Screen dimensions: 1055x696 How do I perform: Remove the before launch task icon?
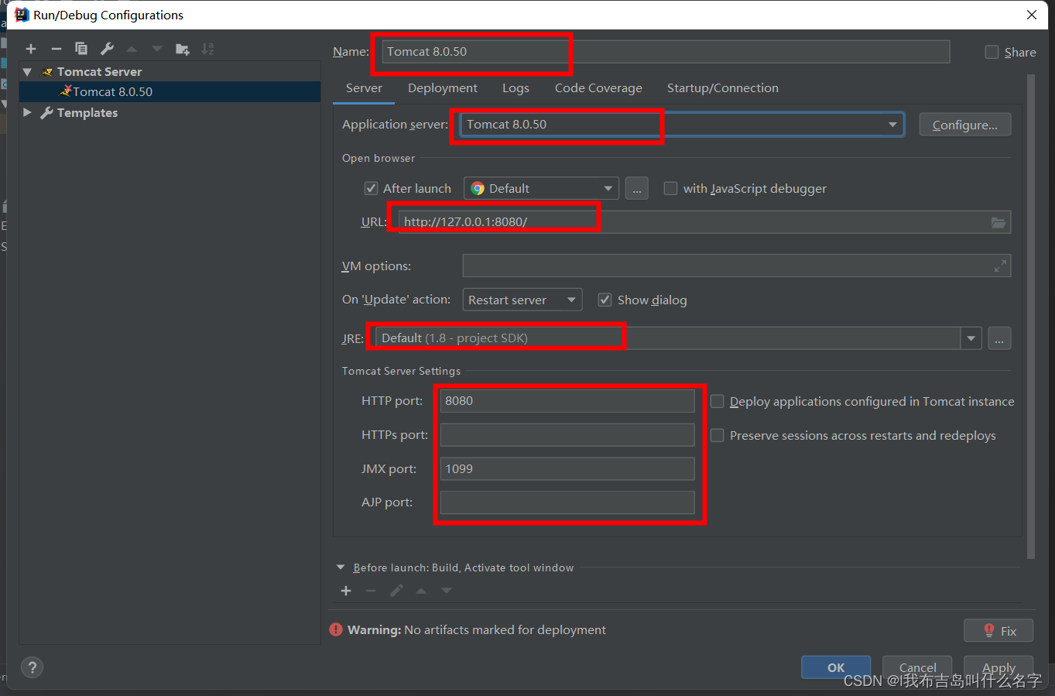[371, 591]
